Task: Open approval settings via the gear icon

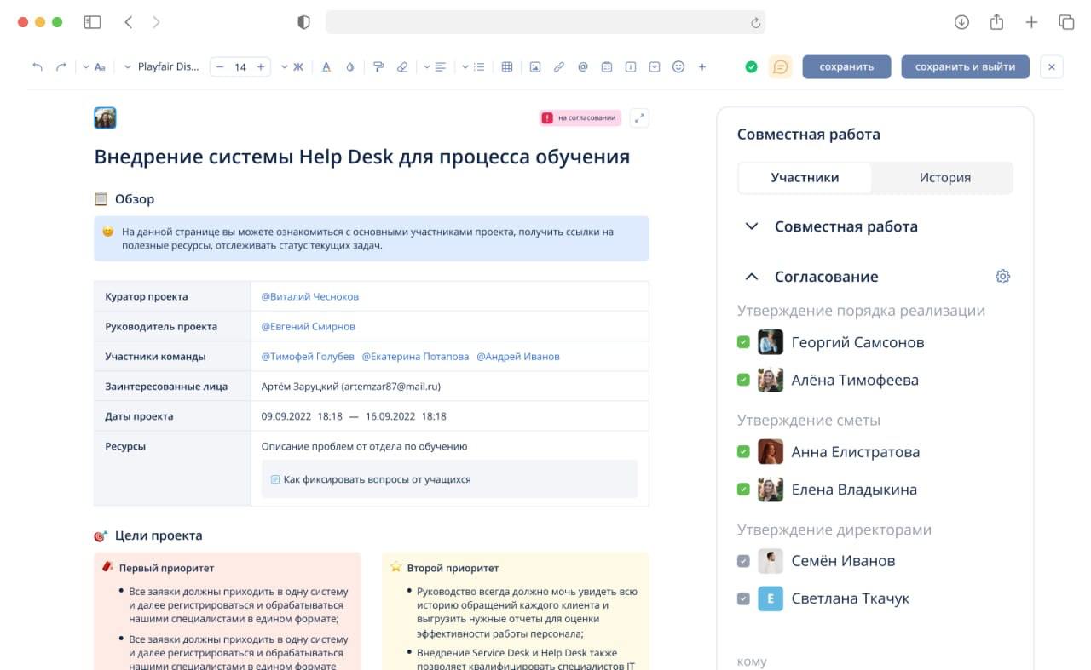Action: 1002,276
